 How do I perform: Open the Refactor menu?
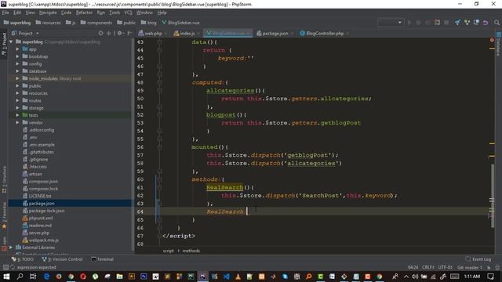pyautogui.click(x=84, y=13)
